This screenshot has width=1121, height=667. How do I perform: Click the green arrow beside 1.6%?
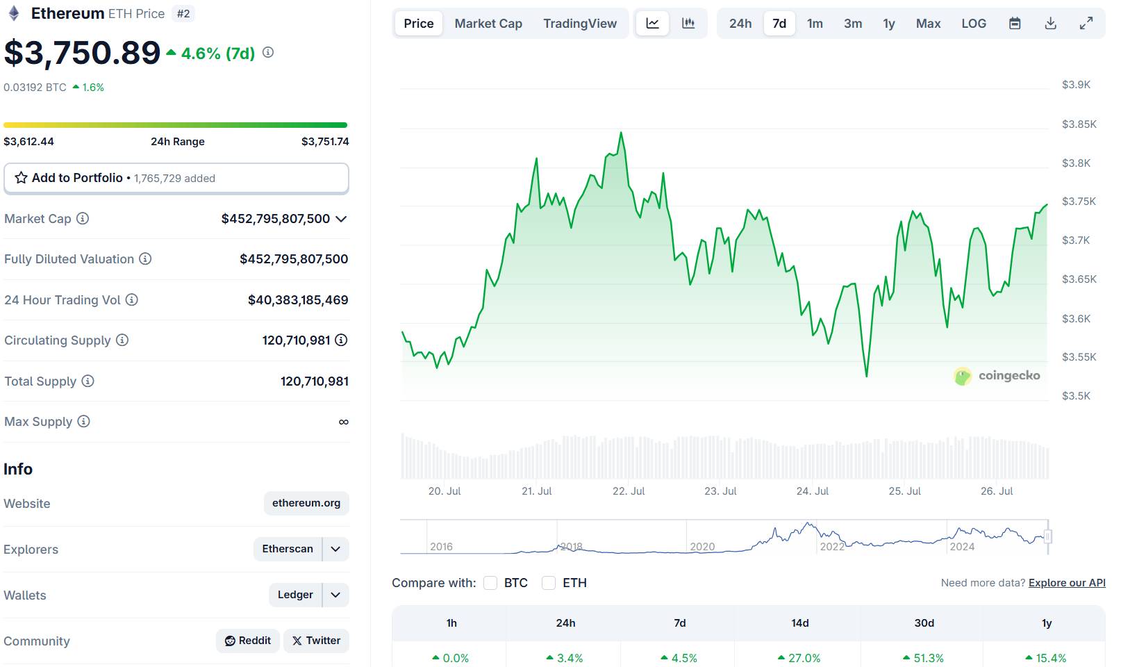(76, 87)
